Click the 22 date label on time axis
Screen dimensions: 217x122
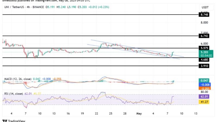click(x=97, y=114)
